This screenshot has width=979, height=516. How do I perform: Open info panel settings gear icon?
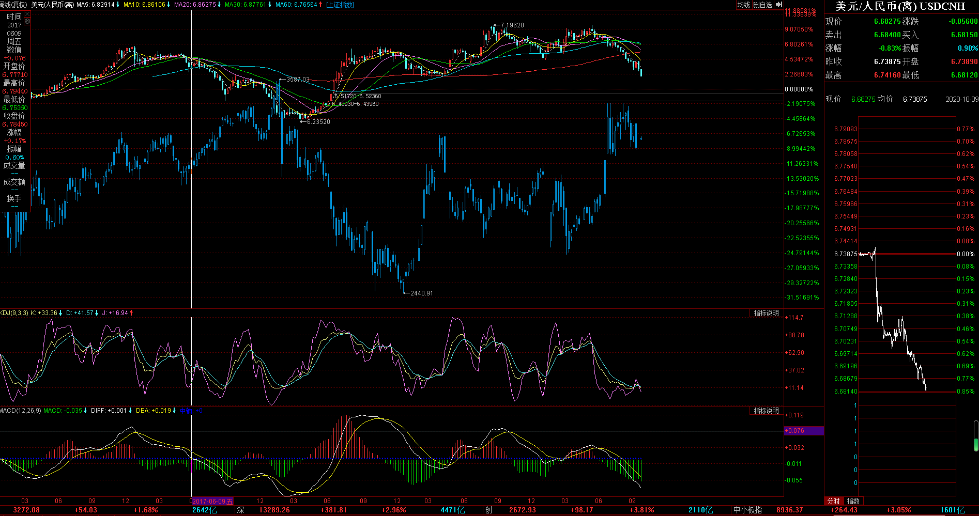click(x=27, y=22)
